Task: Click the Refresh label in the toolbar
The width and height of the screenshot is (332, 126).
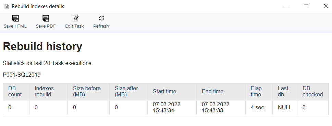Action: coord(101,26)
